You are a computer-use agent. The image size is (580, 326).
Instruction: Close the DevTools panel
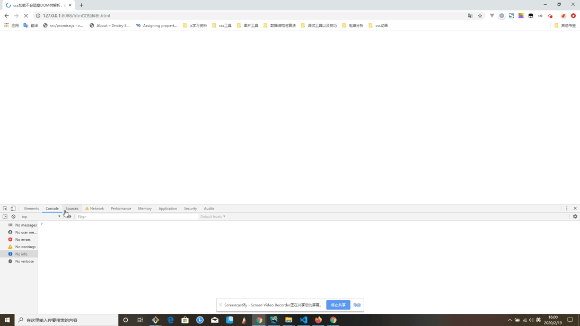575,209
